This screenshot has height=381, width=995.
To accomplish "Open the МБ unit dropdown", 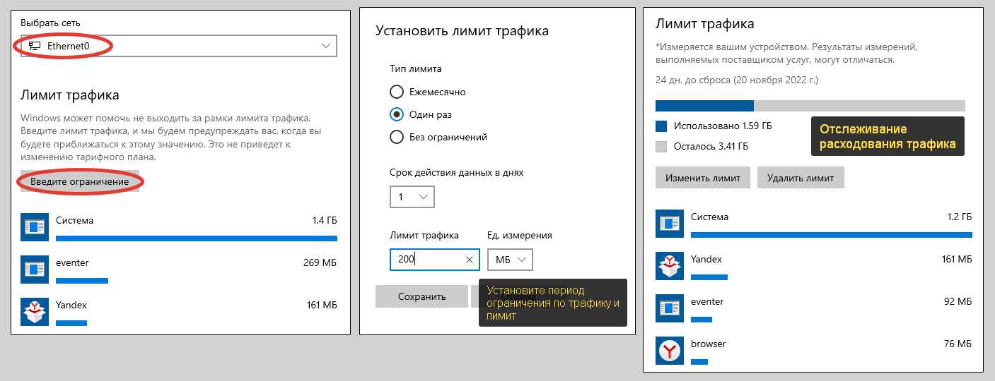I will coord(510,260).
